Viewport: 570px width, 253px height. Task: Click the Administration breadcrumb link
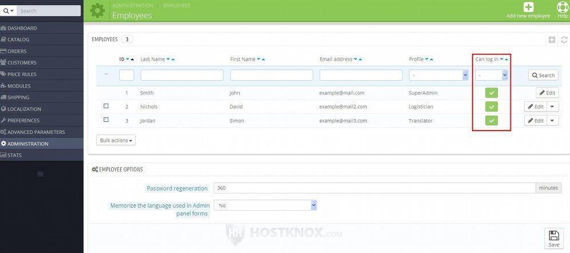tap(133, 6)
